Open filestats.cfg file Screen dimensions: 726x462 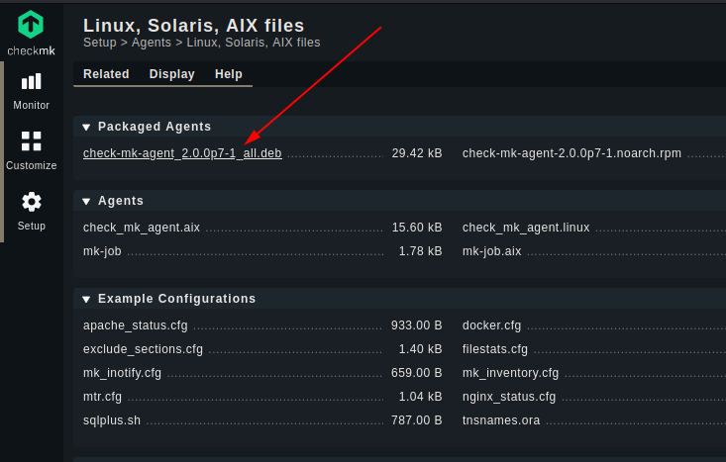click(495, 349)
